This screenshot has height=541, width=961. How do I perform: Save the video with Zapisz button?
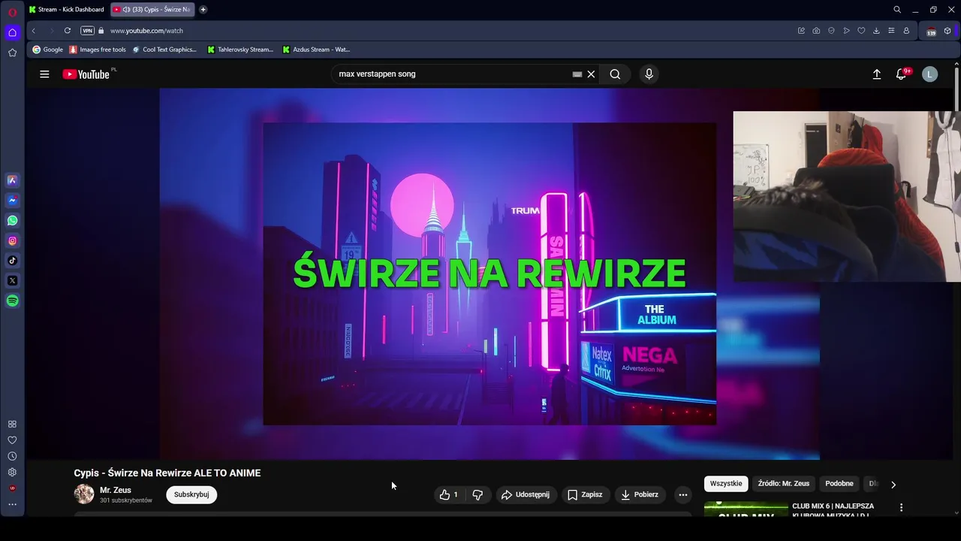point(585,494)
